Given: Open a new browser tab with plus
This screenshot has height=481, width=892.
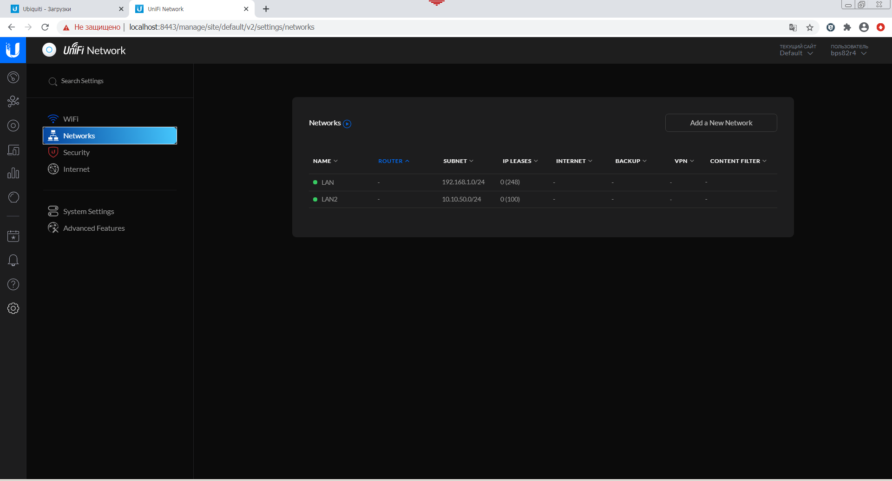Looking at the screenshot, I should [266, 9].
